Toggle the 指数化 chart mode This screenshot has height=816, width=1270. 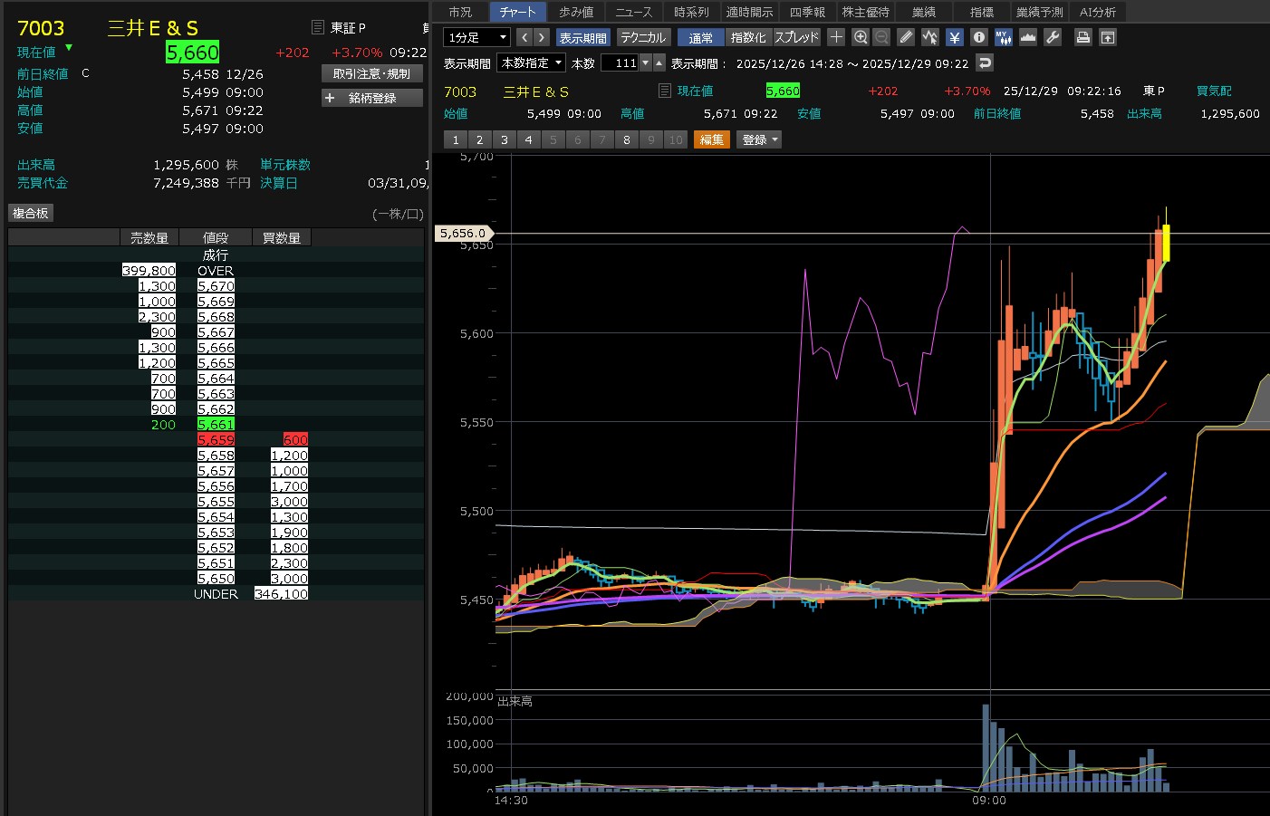click(x=748, y=37)
